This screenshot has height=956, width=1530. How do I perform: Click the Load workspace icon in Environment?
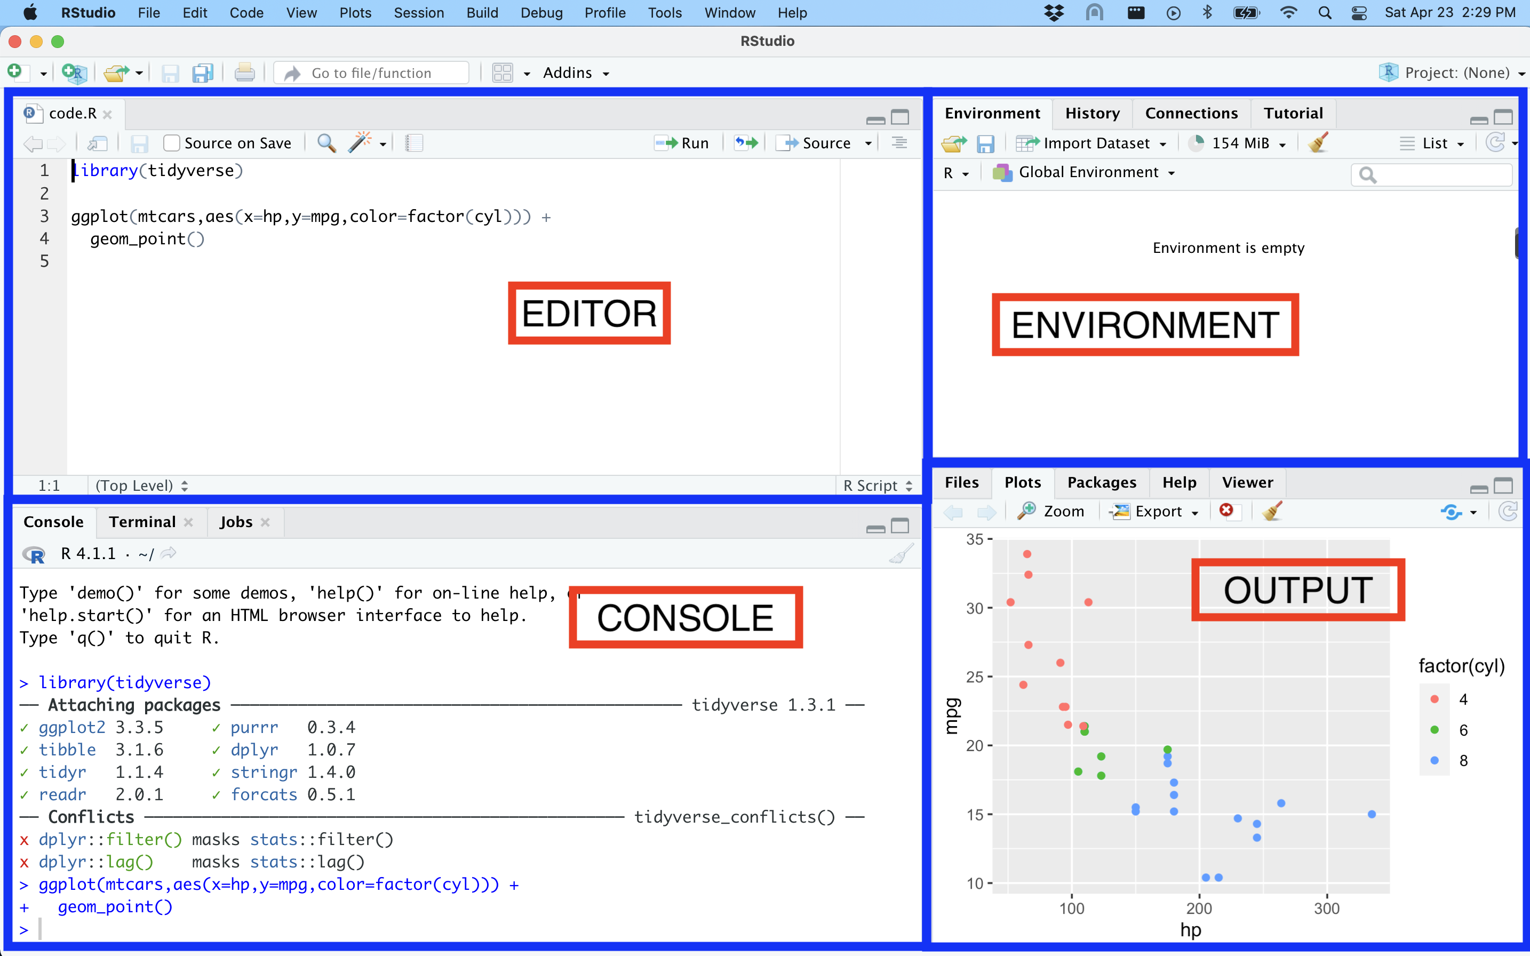pos(953,144)
